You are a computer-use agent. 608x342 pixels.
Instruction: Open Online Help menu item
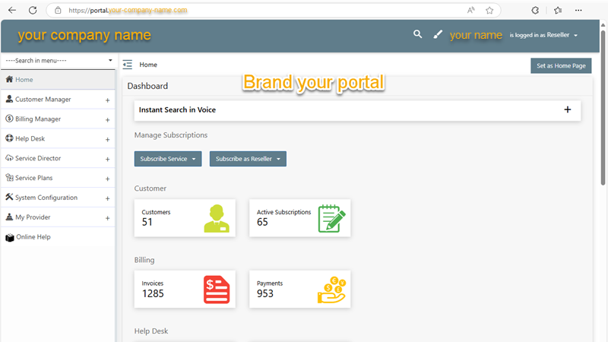59,237
